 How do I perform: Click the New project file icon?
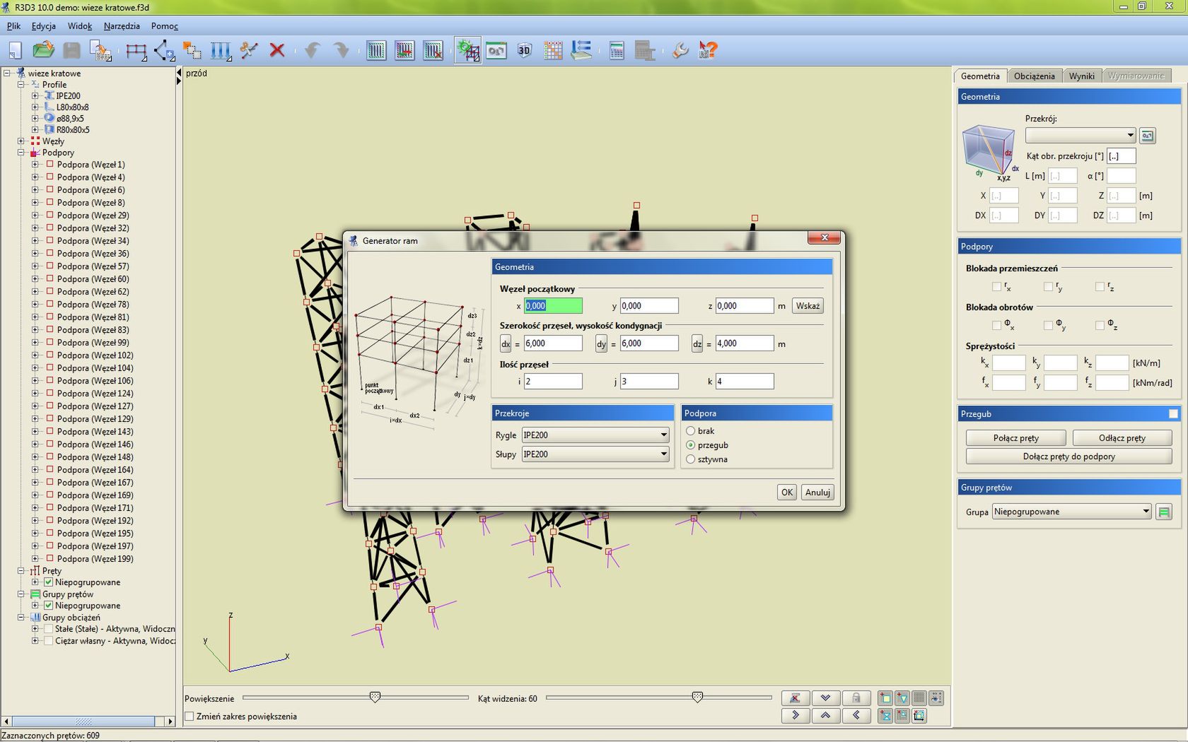point(15,50)
